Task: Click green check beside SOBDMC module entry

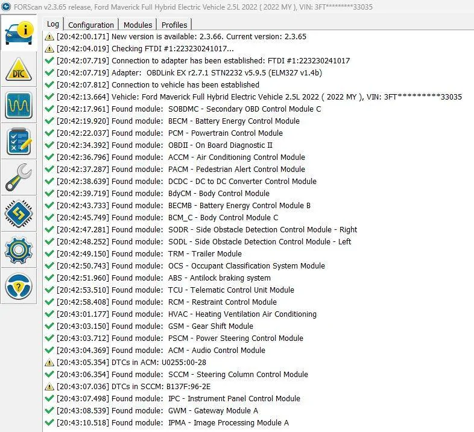Action: click(49, 109)
